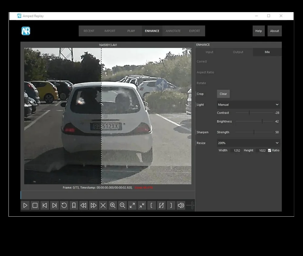The height and width of the screenshot is (256, 303).
Task: Switch to the IMPORT tab
Action: click(x=110, y=31)
